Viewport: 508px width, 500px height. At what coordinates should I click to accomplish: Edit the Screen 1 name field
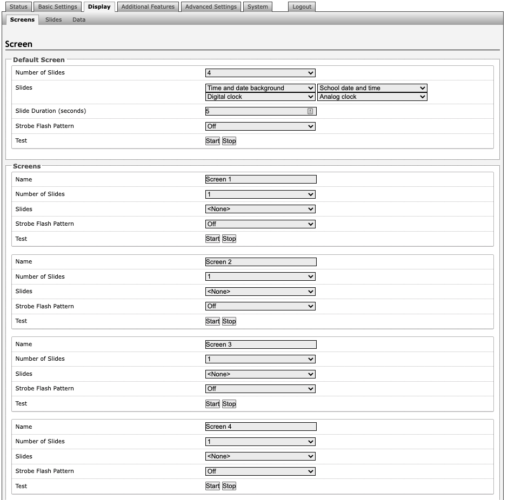pyautogui.click(x=260, y=179)
